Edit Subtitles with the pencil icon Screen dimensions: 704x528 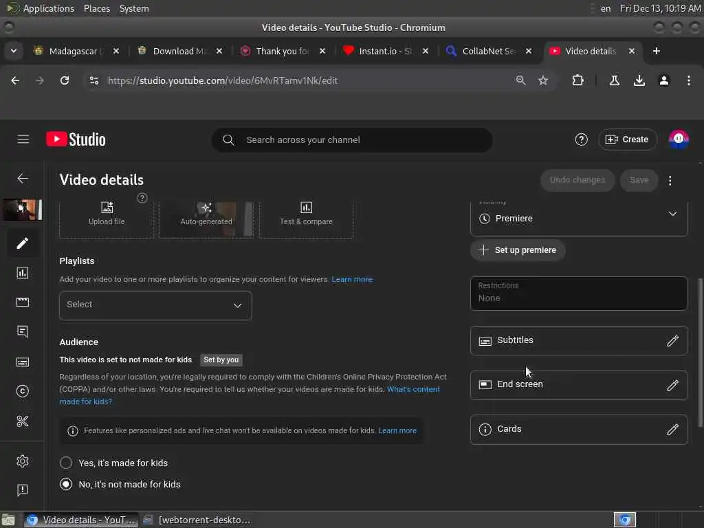click(672, 341)
